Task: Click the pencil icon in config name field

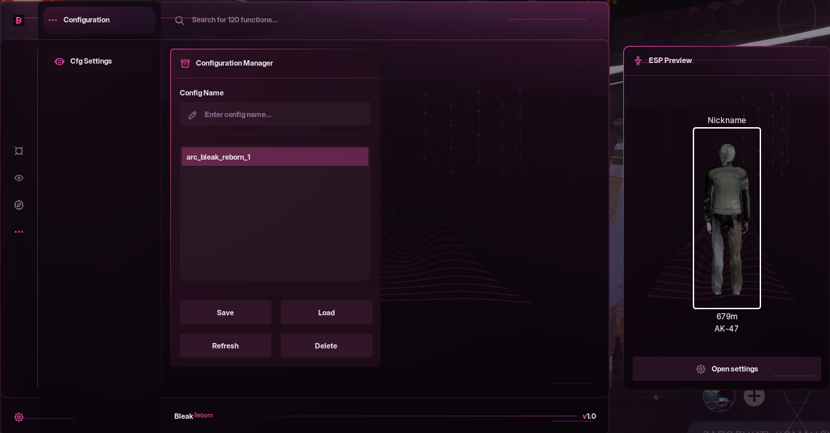Action: (x=193, y=115)
